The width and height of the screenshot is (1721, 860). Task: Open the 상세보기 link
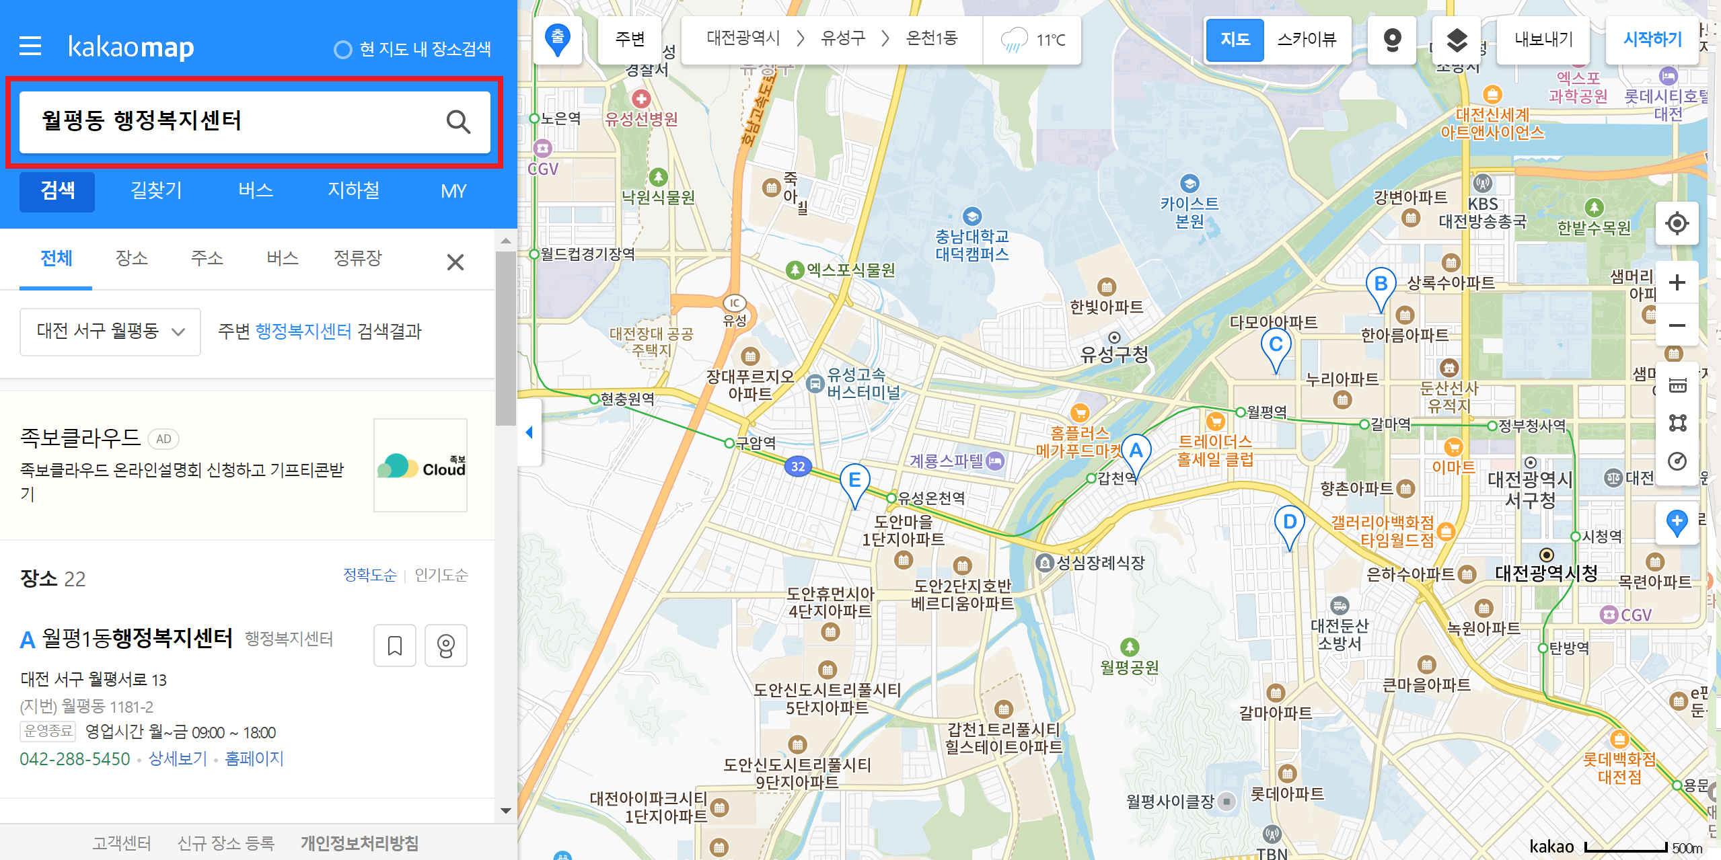(x=178, y=758)
